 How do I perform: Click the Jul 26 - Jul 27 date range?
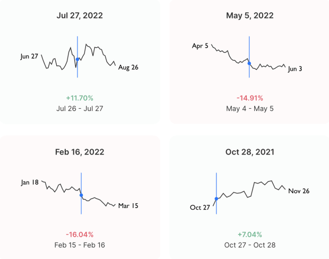[x=80, y=108]
